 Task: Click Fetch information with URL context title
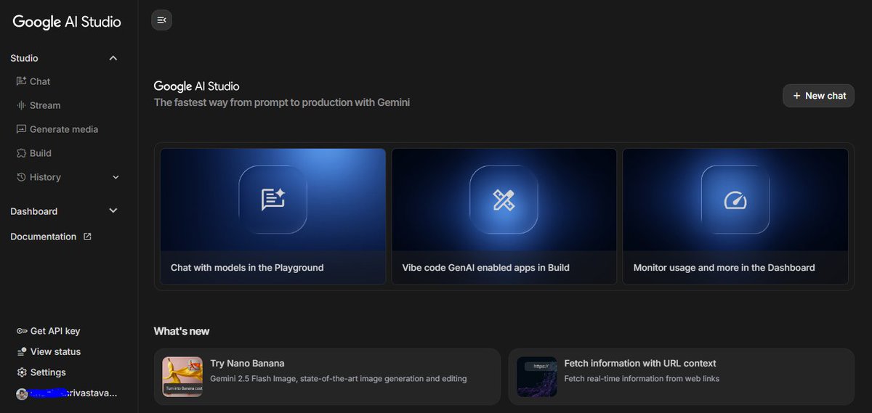pos(640,364)
